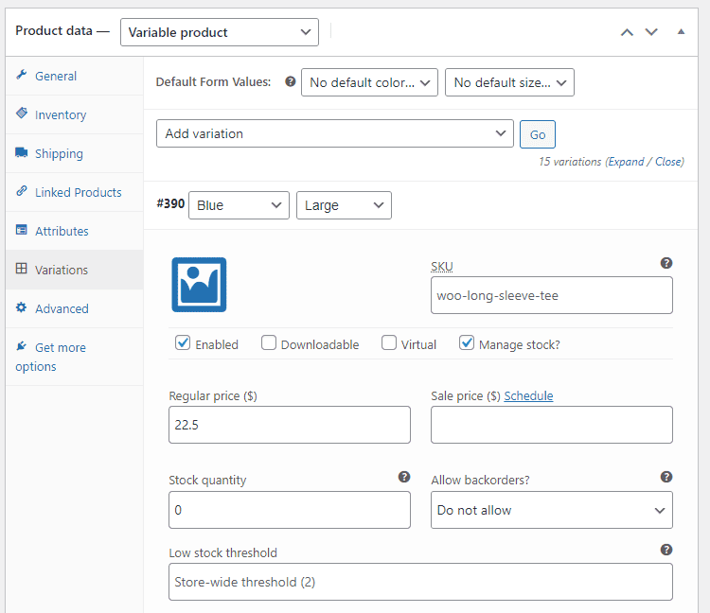Click the SKU help question icon
The height and width of the screenshot is (613, 710).
pos(666,263)
